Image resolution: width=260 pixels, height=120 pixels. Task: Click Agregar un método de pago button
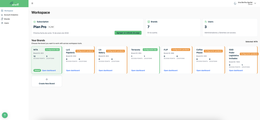pos(128,33)
